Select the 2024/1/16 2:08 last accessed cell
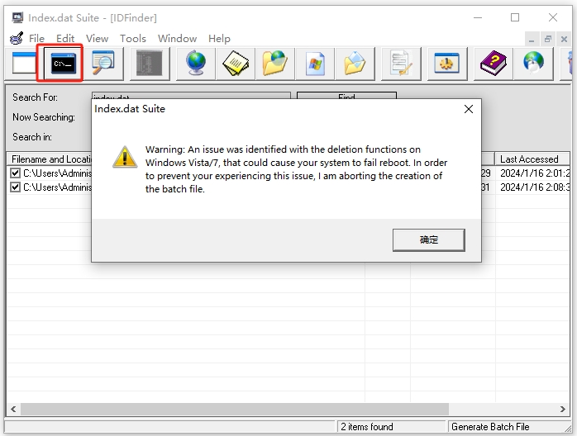Viewport: 577px width, 436px height. pyautogui.click(x=534, y=187)
